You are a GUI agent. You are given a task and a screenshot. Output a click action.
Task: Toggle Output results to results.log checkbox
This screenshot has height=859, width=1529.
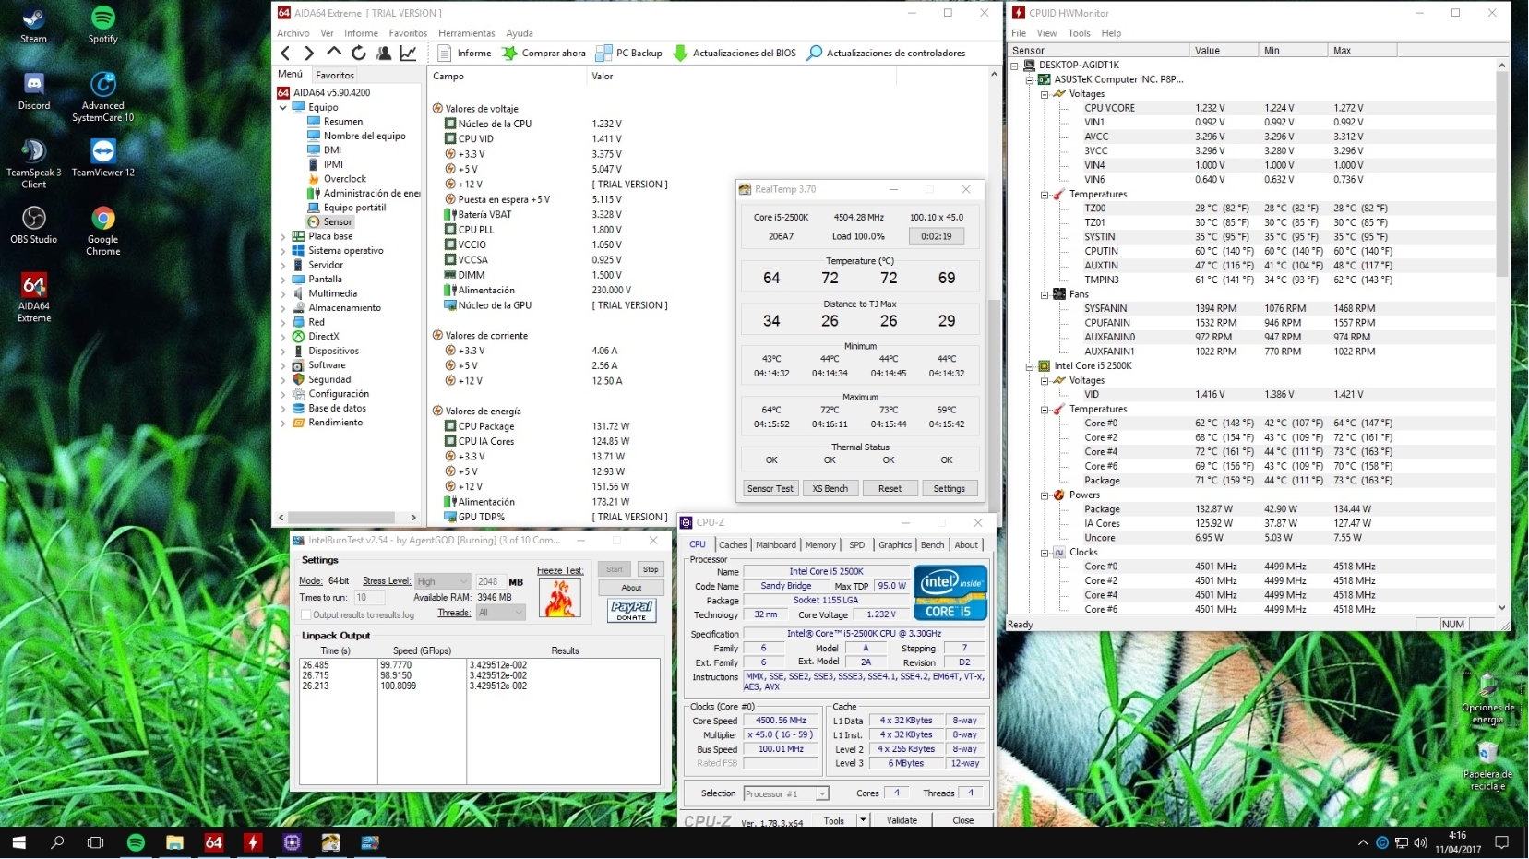click(x=305, y=614)
